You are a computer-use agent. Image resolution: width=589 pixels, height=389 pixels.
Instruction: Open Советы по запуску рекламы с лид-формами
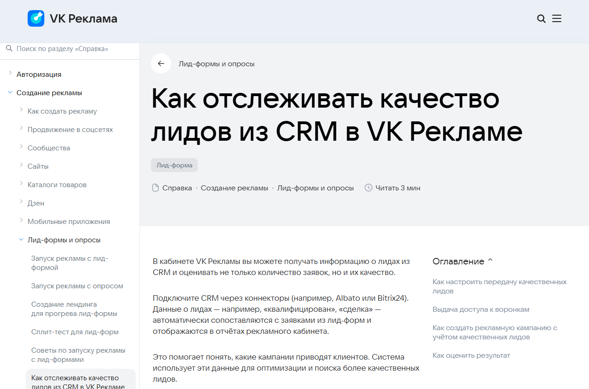[78, 355]
